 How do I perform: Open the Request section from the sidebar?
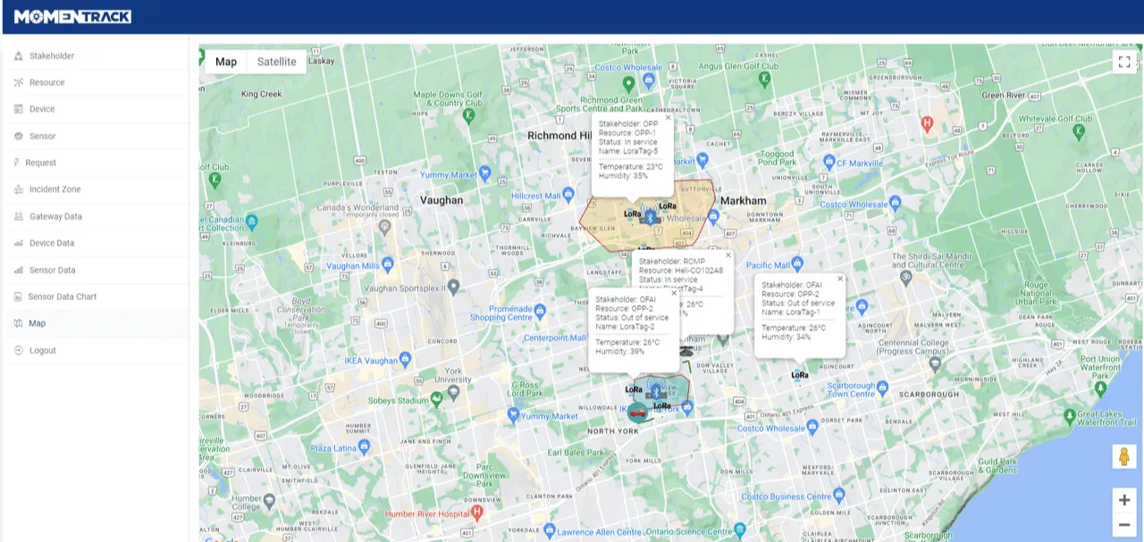(x=16, y=163)
